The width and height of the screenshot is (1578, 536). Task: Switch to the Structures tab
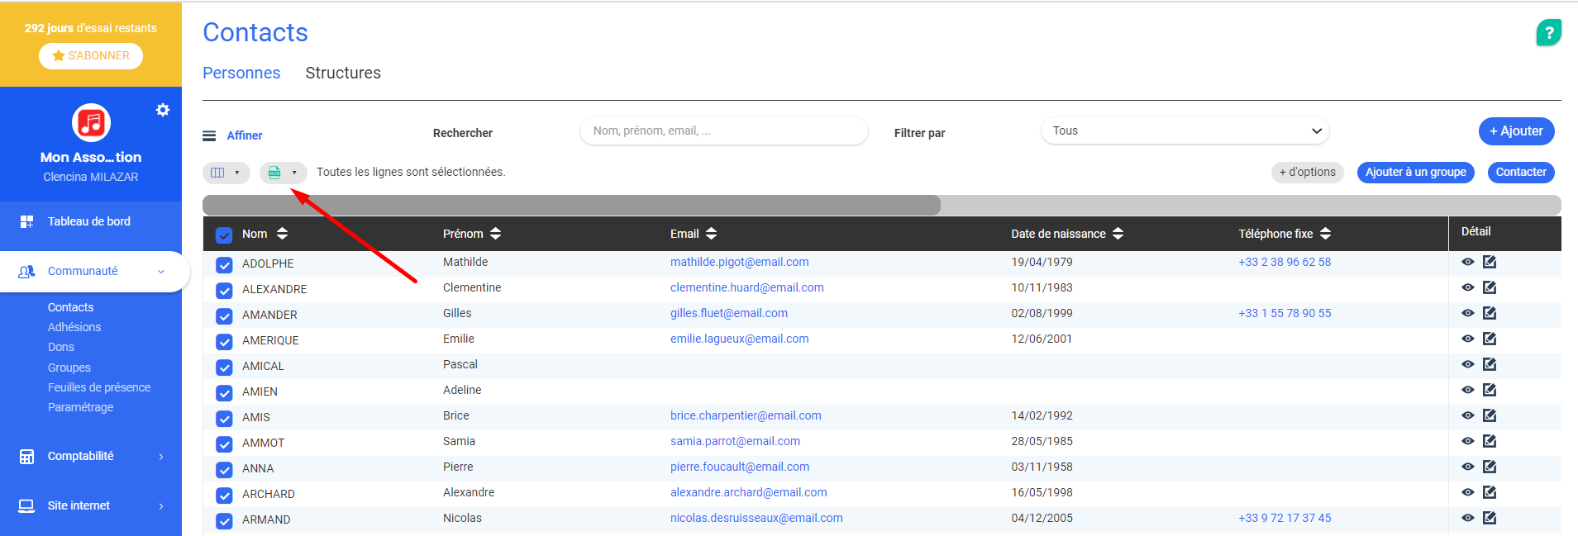coord(343,73)
